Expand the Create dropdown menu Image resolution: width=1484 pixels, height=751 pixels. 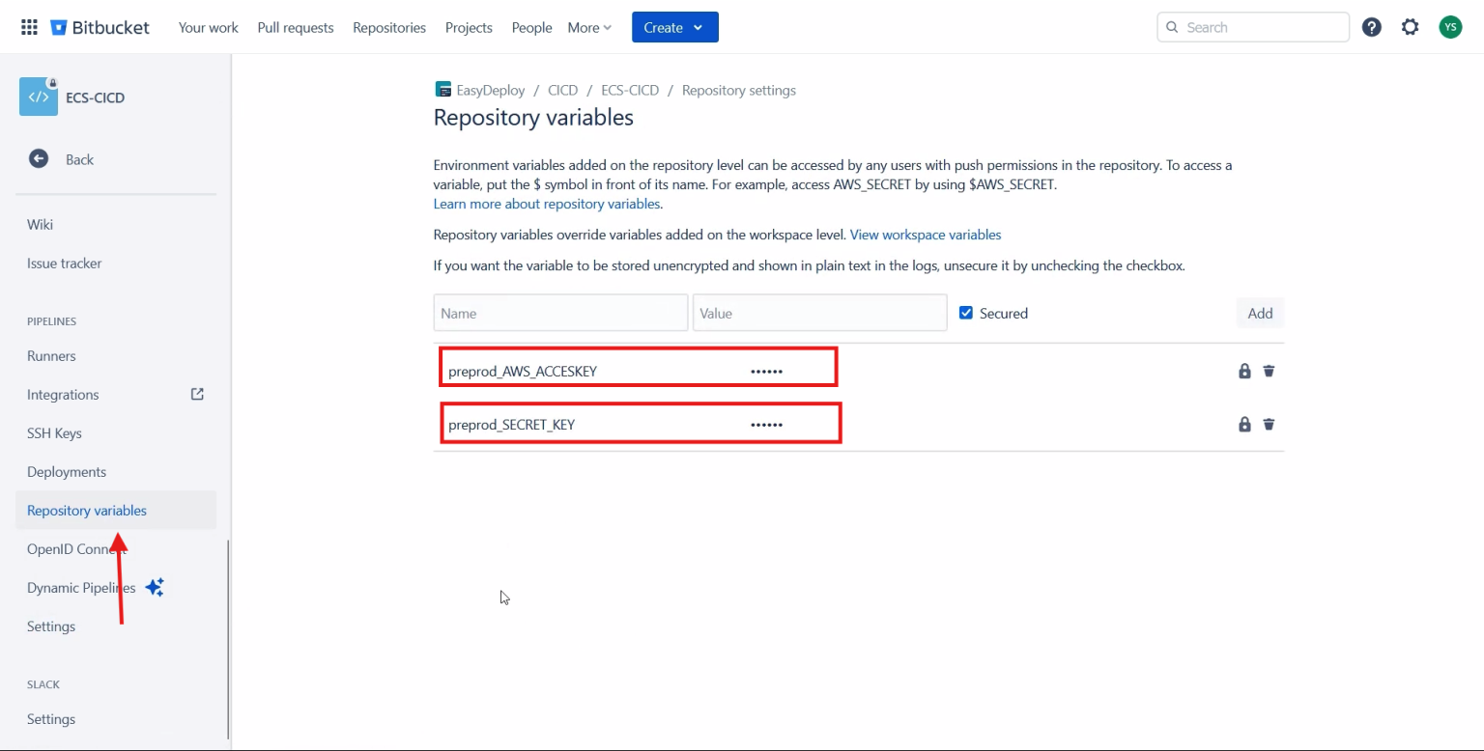[674, 27]
